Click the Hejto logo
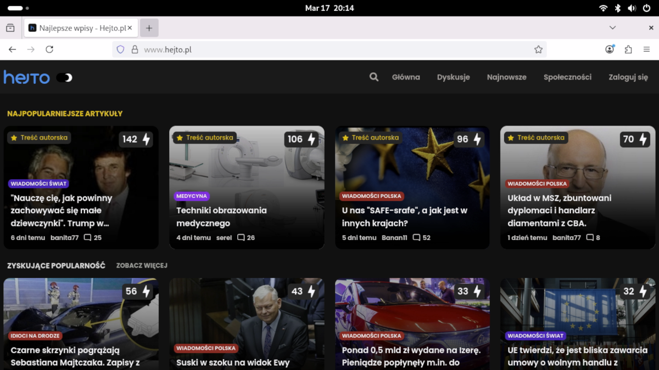 [27, 78]
